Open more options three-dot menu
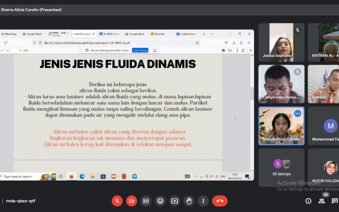The height and width of the screenshot is (212, 339). tap(203, 201)
